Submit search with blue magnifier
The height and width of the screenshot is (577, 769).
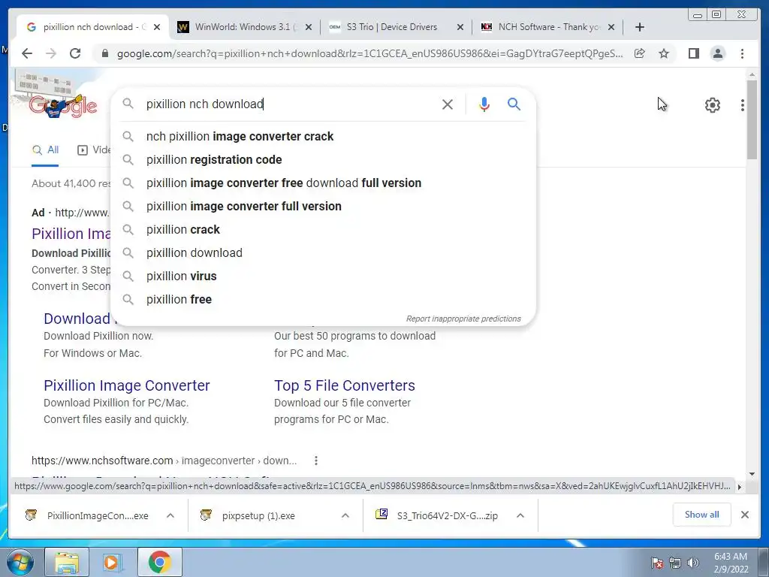point(514,104)
